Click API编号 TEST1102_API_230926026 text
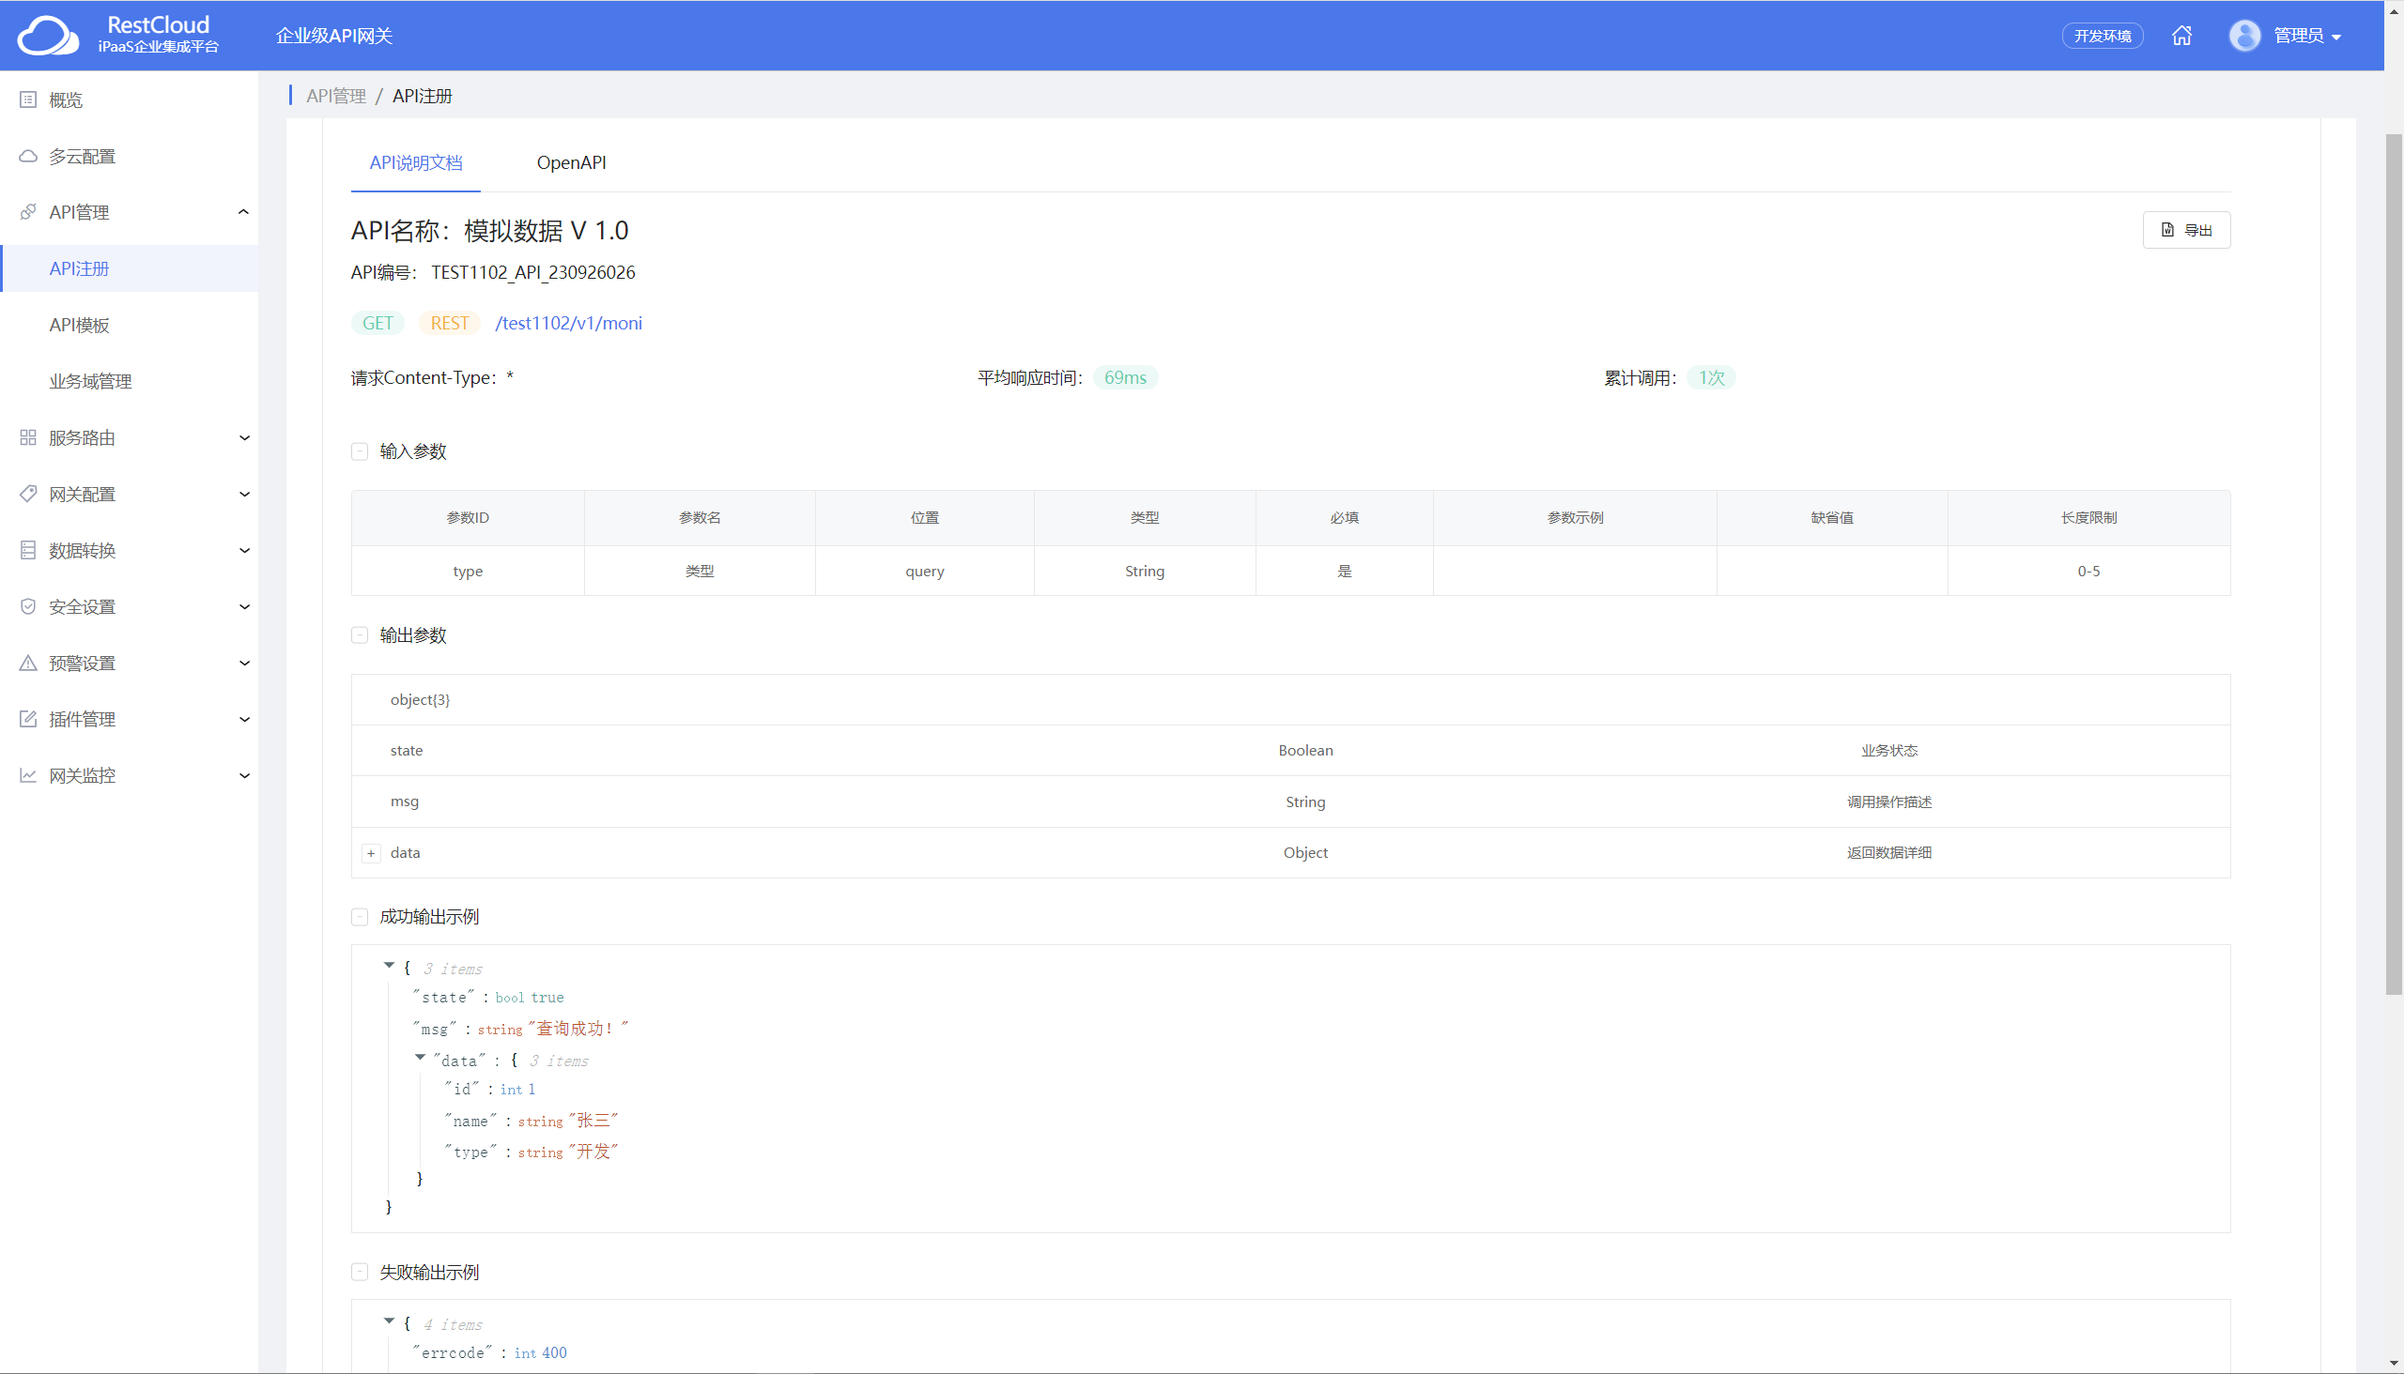 (493, 273)
